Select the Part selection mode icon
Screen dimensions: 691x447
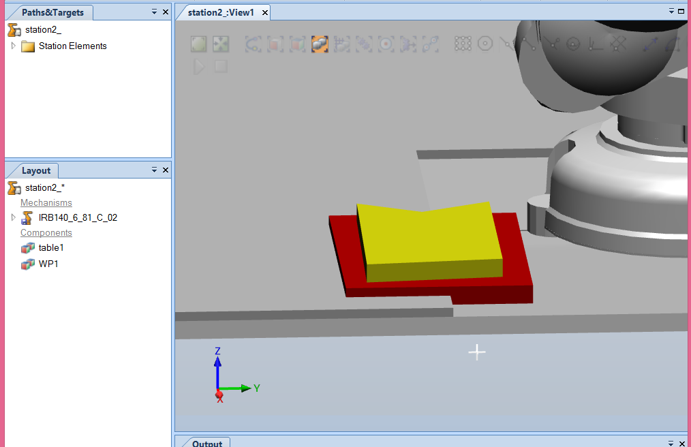point(320,44)
